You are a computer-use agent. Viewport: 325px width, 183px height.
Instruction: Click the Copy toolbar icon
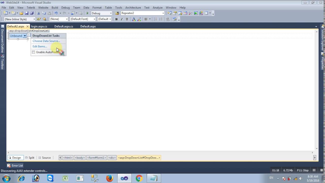pyautogui.click(x=44, y=13)
